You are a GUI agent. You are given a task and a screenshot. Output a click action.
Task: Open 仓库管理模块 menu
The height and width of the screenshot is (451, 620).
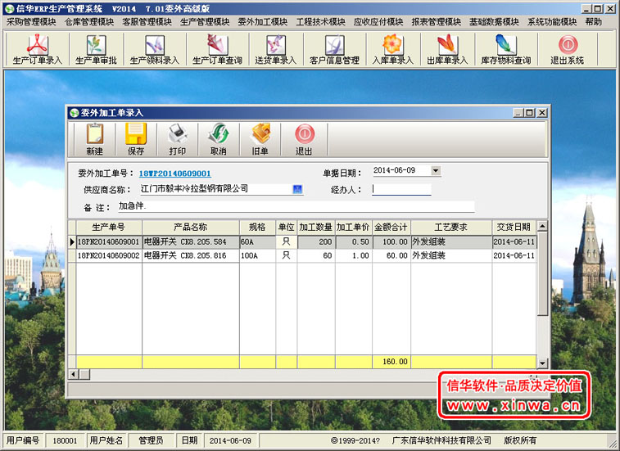point(89,22)
